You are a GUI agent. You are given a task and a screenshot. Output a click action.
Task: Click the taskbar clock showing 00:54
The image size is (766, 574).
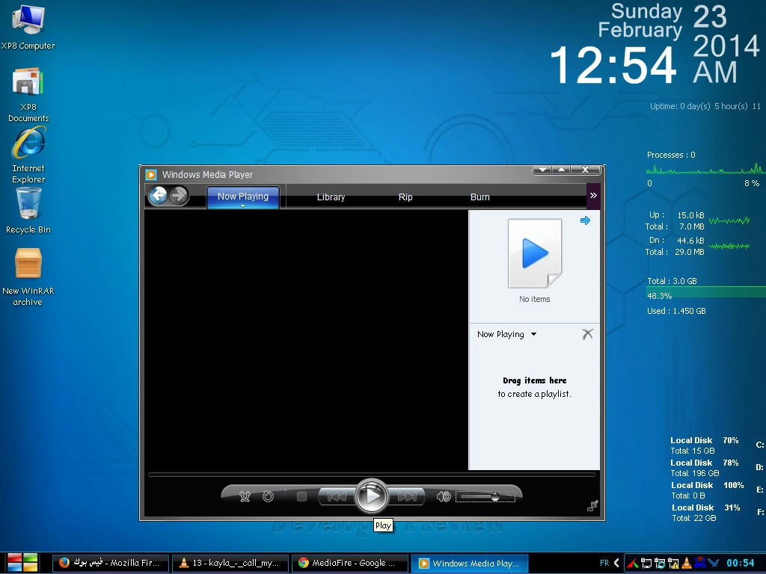740,563
